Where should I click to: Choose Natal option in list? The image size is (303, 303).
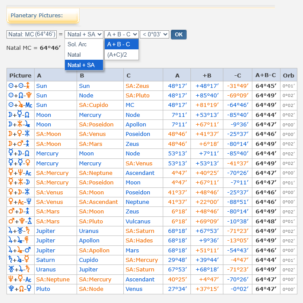tap(84, 55)
